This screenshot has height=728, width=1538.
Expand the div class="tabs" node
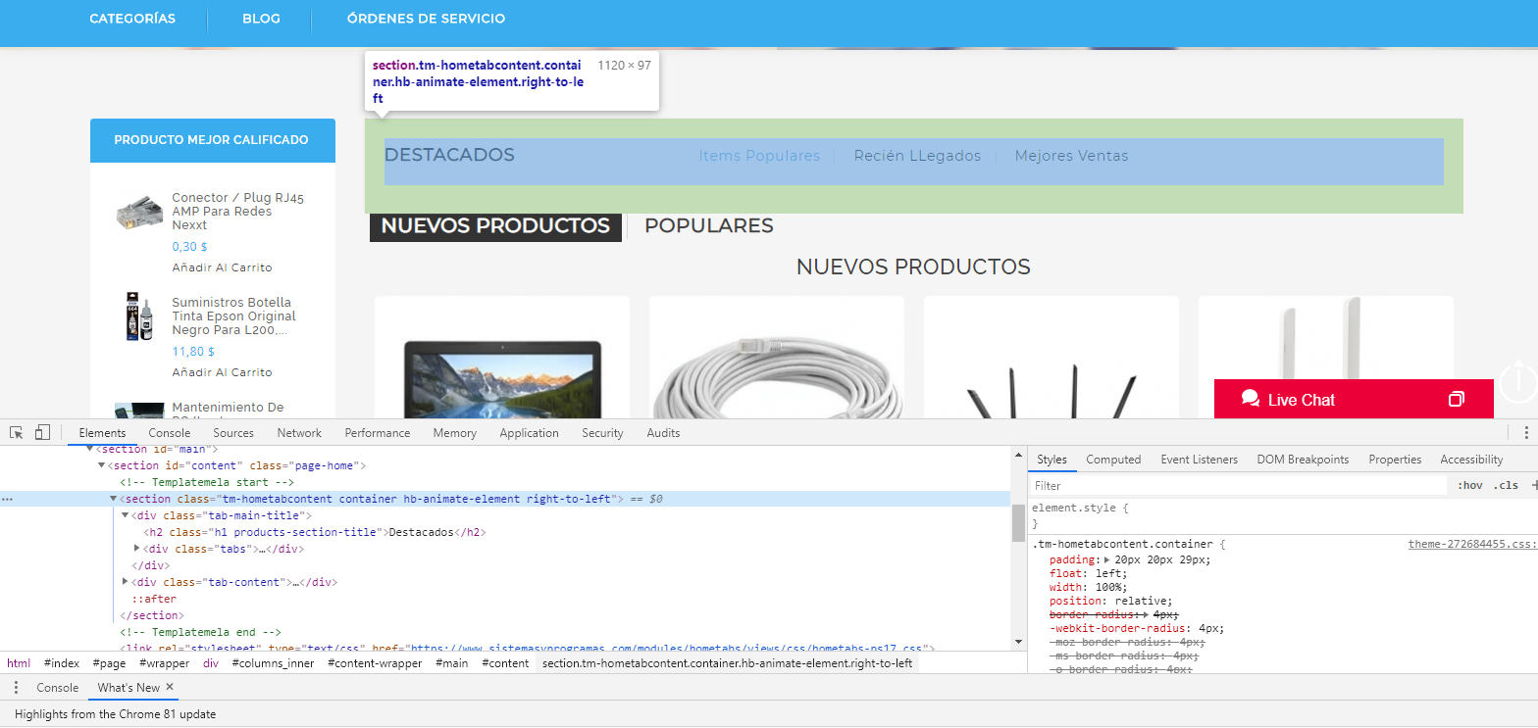[x=137, y=549]
